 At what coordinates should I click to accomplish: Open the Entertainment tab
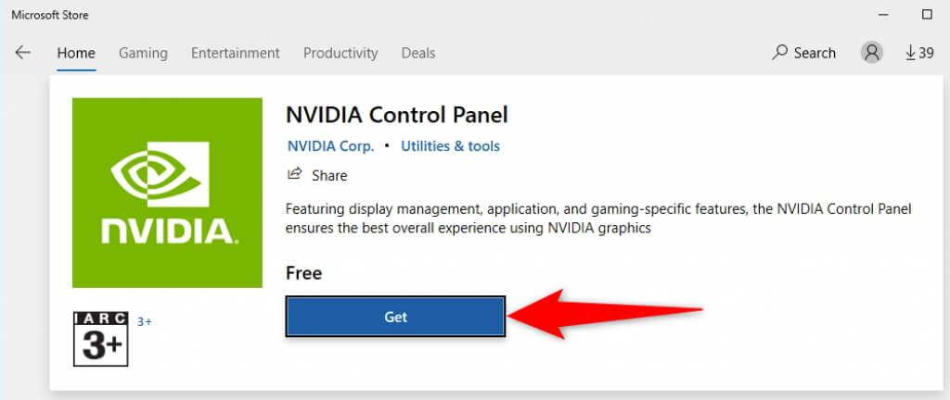235,53
